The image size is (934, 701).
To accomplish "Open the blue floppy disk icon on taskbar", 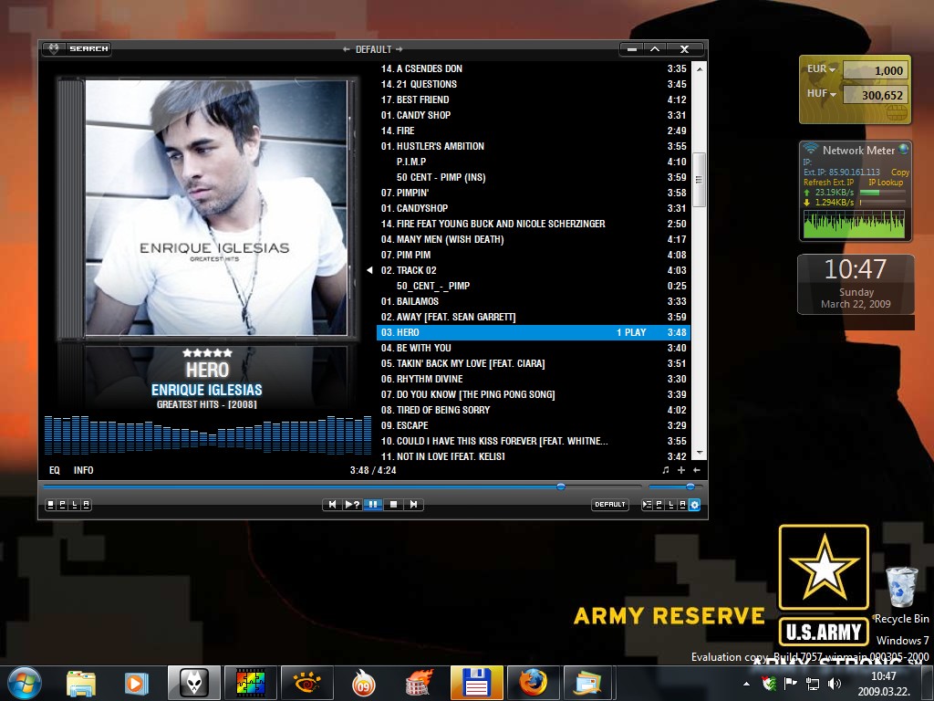I will pos(476,683).
